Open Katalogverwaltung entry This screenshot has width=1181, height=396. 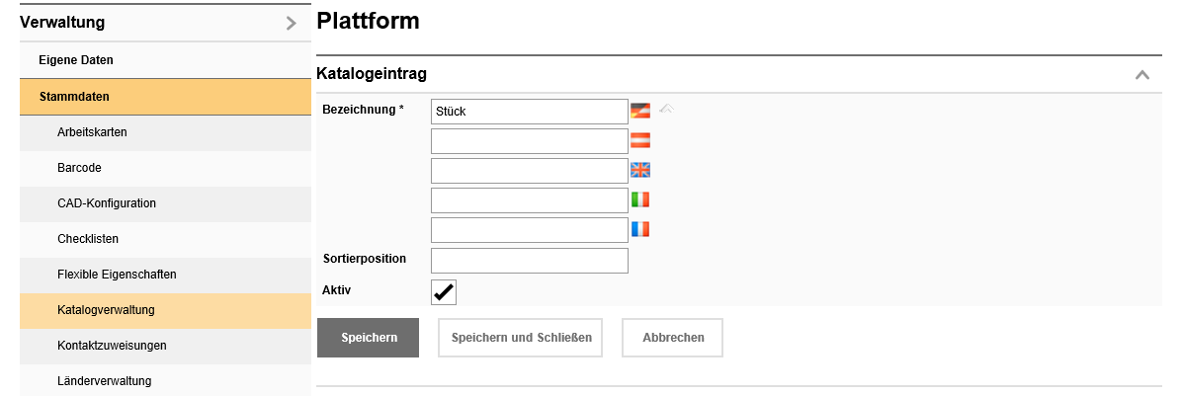tap(106, 310)
